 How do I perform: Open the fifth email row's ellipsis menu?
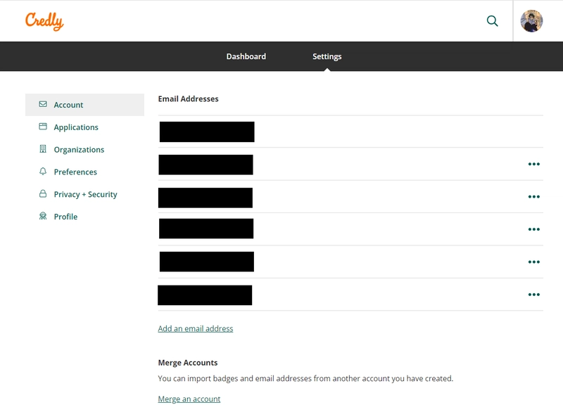533,262
